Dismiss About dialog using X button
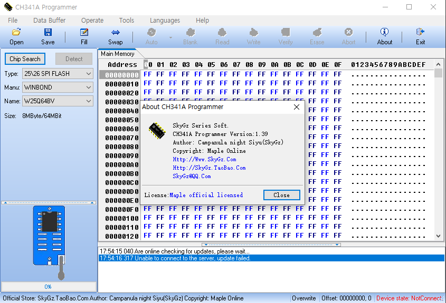Screen dimensions: 446x303 [297, 107]
